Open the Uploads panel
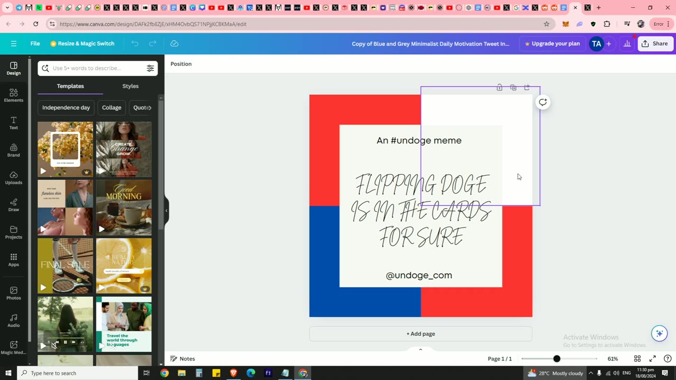Screen dimensions: 676x380 pos(14,178)
